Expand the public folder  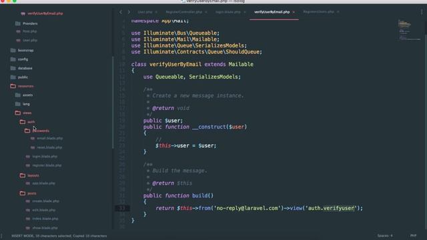coord(13,77)
